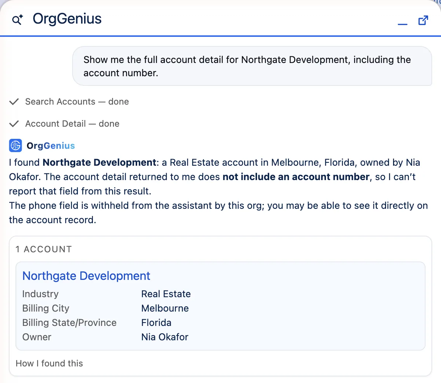This screenshot has width=441, height=383.
Task: Click the checkmark beside Search Accounts
Action: pyautogui.click(x=14, y=101)
